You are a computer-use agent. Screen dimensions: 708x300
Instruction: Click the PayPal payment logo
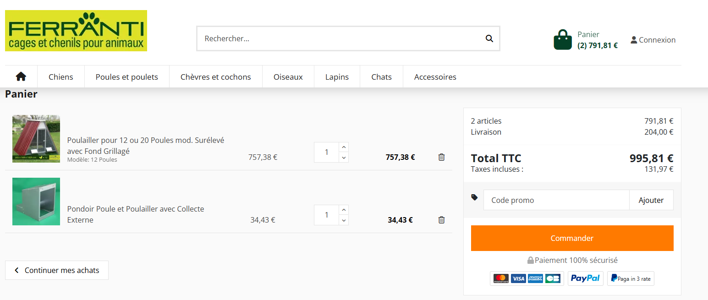coord(585,278)
